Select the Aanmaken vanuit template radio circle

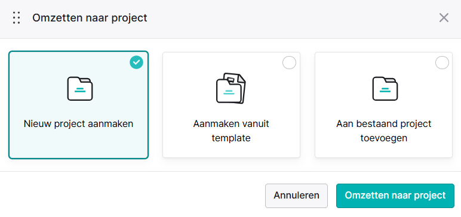point(289,63)
